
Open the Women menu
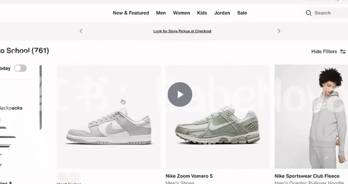pyautogui.click(x=182, y=13)
